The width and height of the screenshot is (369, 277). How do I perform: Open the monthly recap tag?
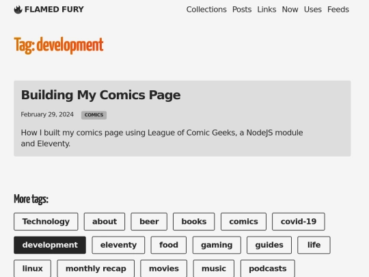click(x=96, y=269)
